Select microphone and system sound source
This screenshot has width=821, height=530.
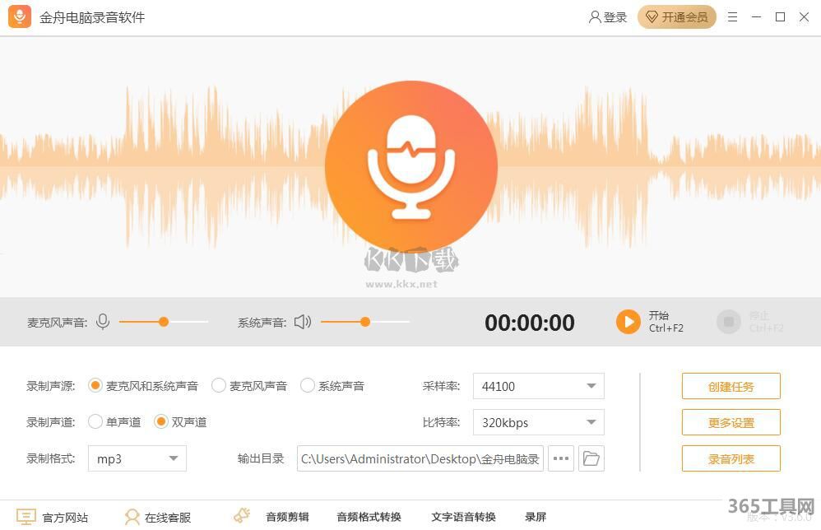tap(95, 385)
